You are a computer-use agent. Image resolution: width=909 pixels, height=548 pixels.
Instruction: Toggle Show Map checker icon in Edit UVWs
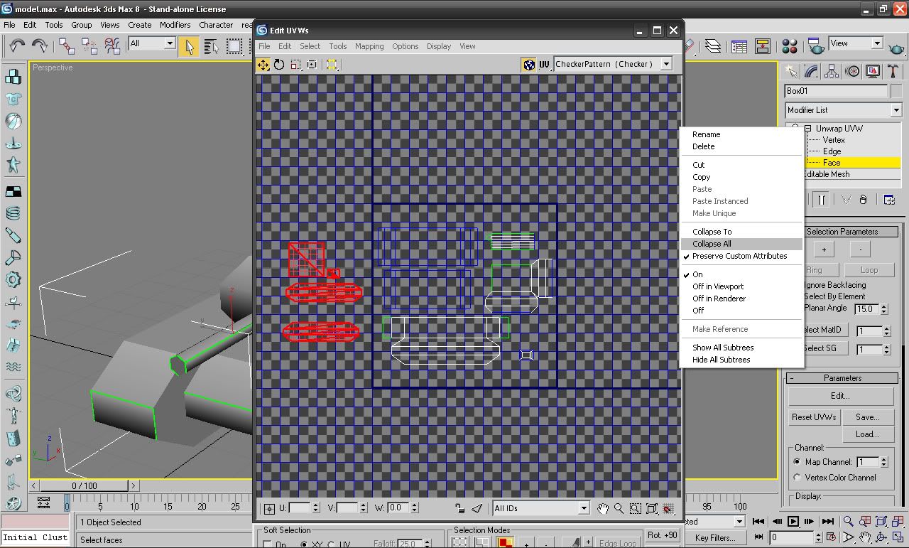pos(529,65)
